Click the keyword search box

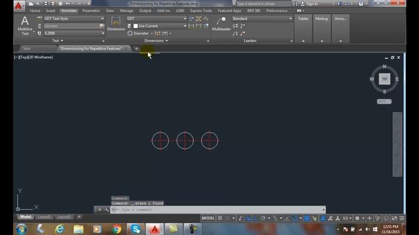tap(263, 4)
